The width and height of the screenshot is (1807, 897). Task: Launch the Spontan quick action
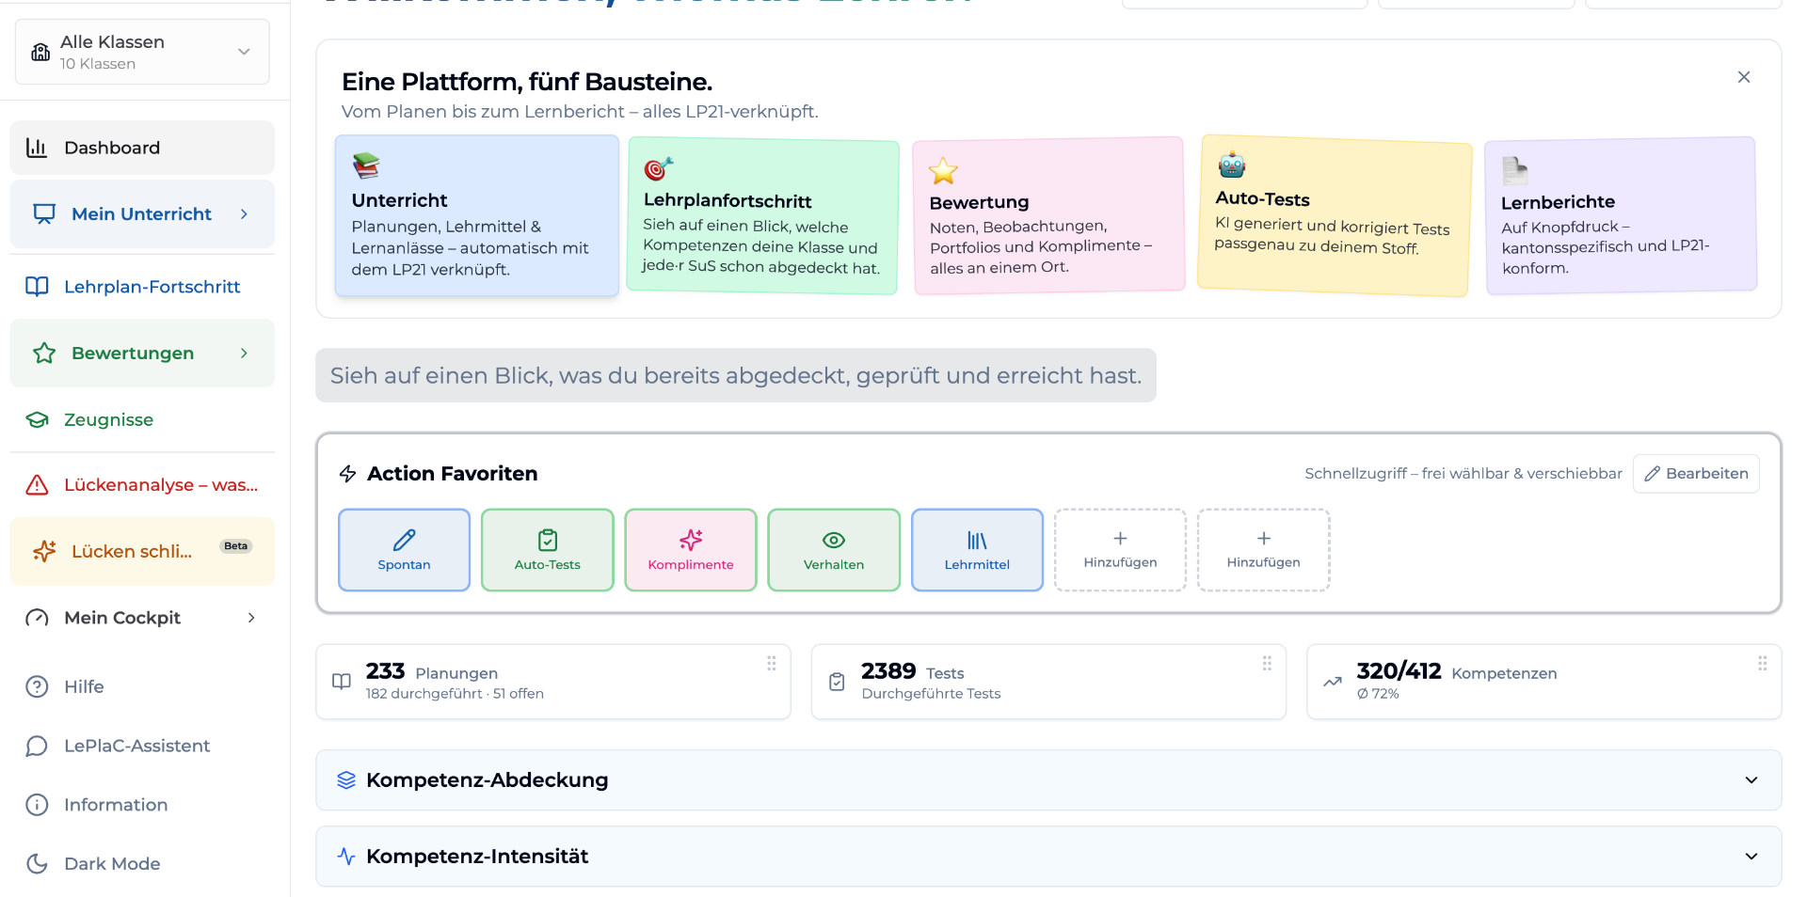pyautogui.click(x=404, y=550)
